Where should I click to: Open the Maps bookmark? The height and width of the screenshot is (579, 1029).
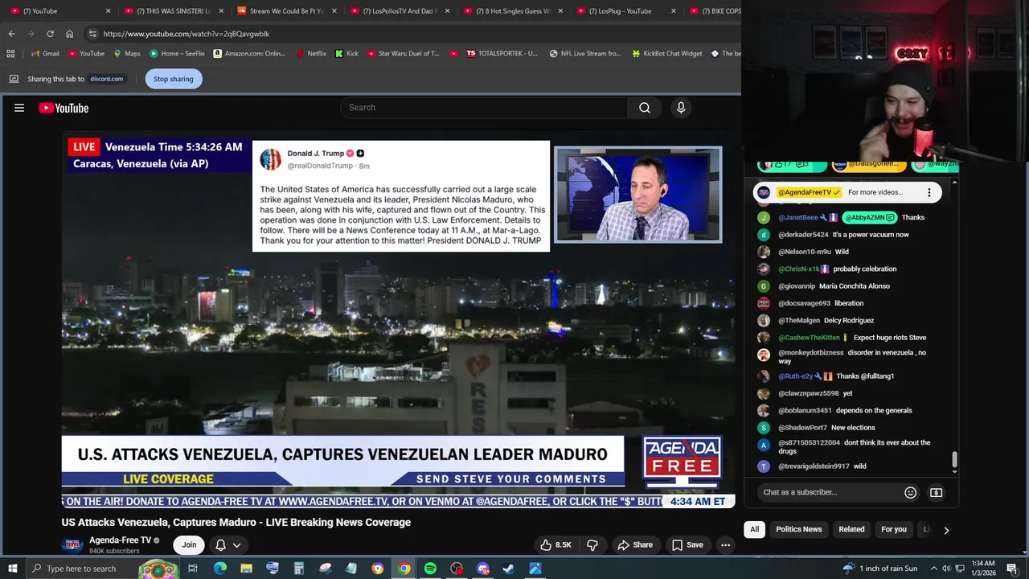click(127, 54)
